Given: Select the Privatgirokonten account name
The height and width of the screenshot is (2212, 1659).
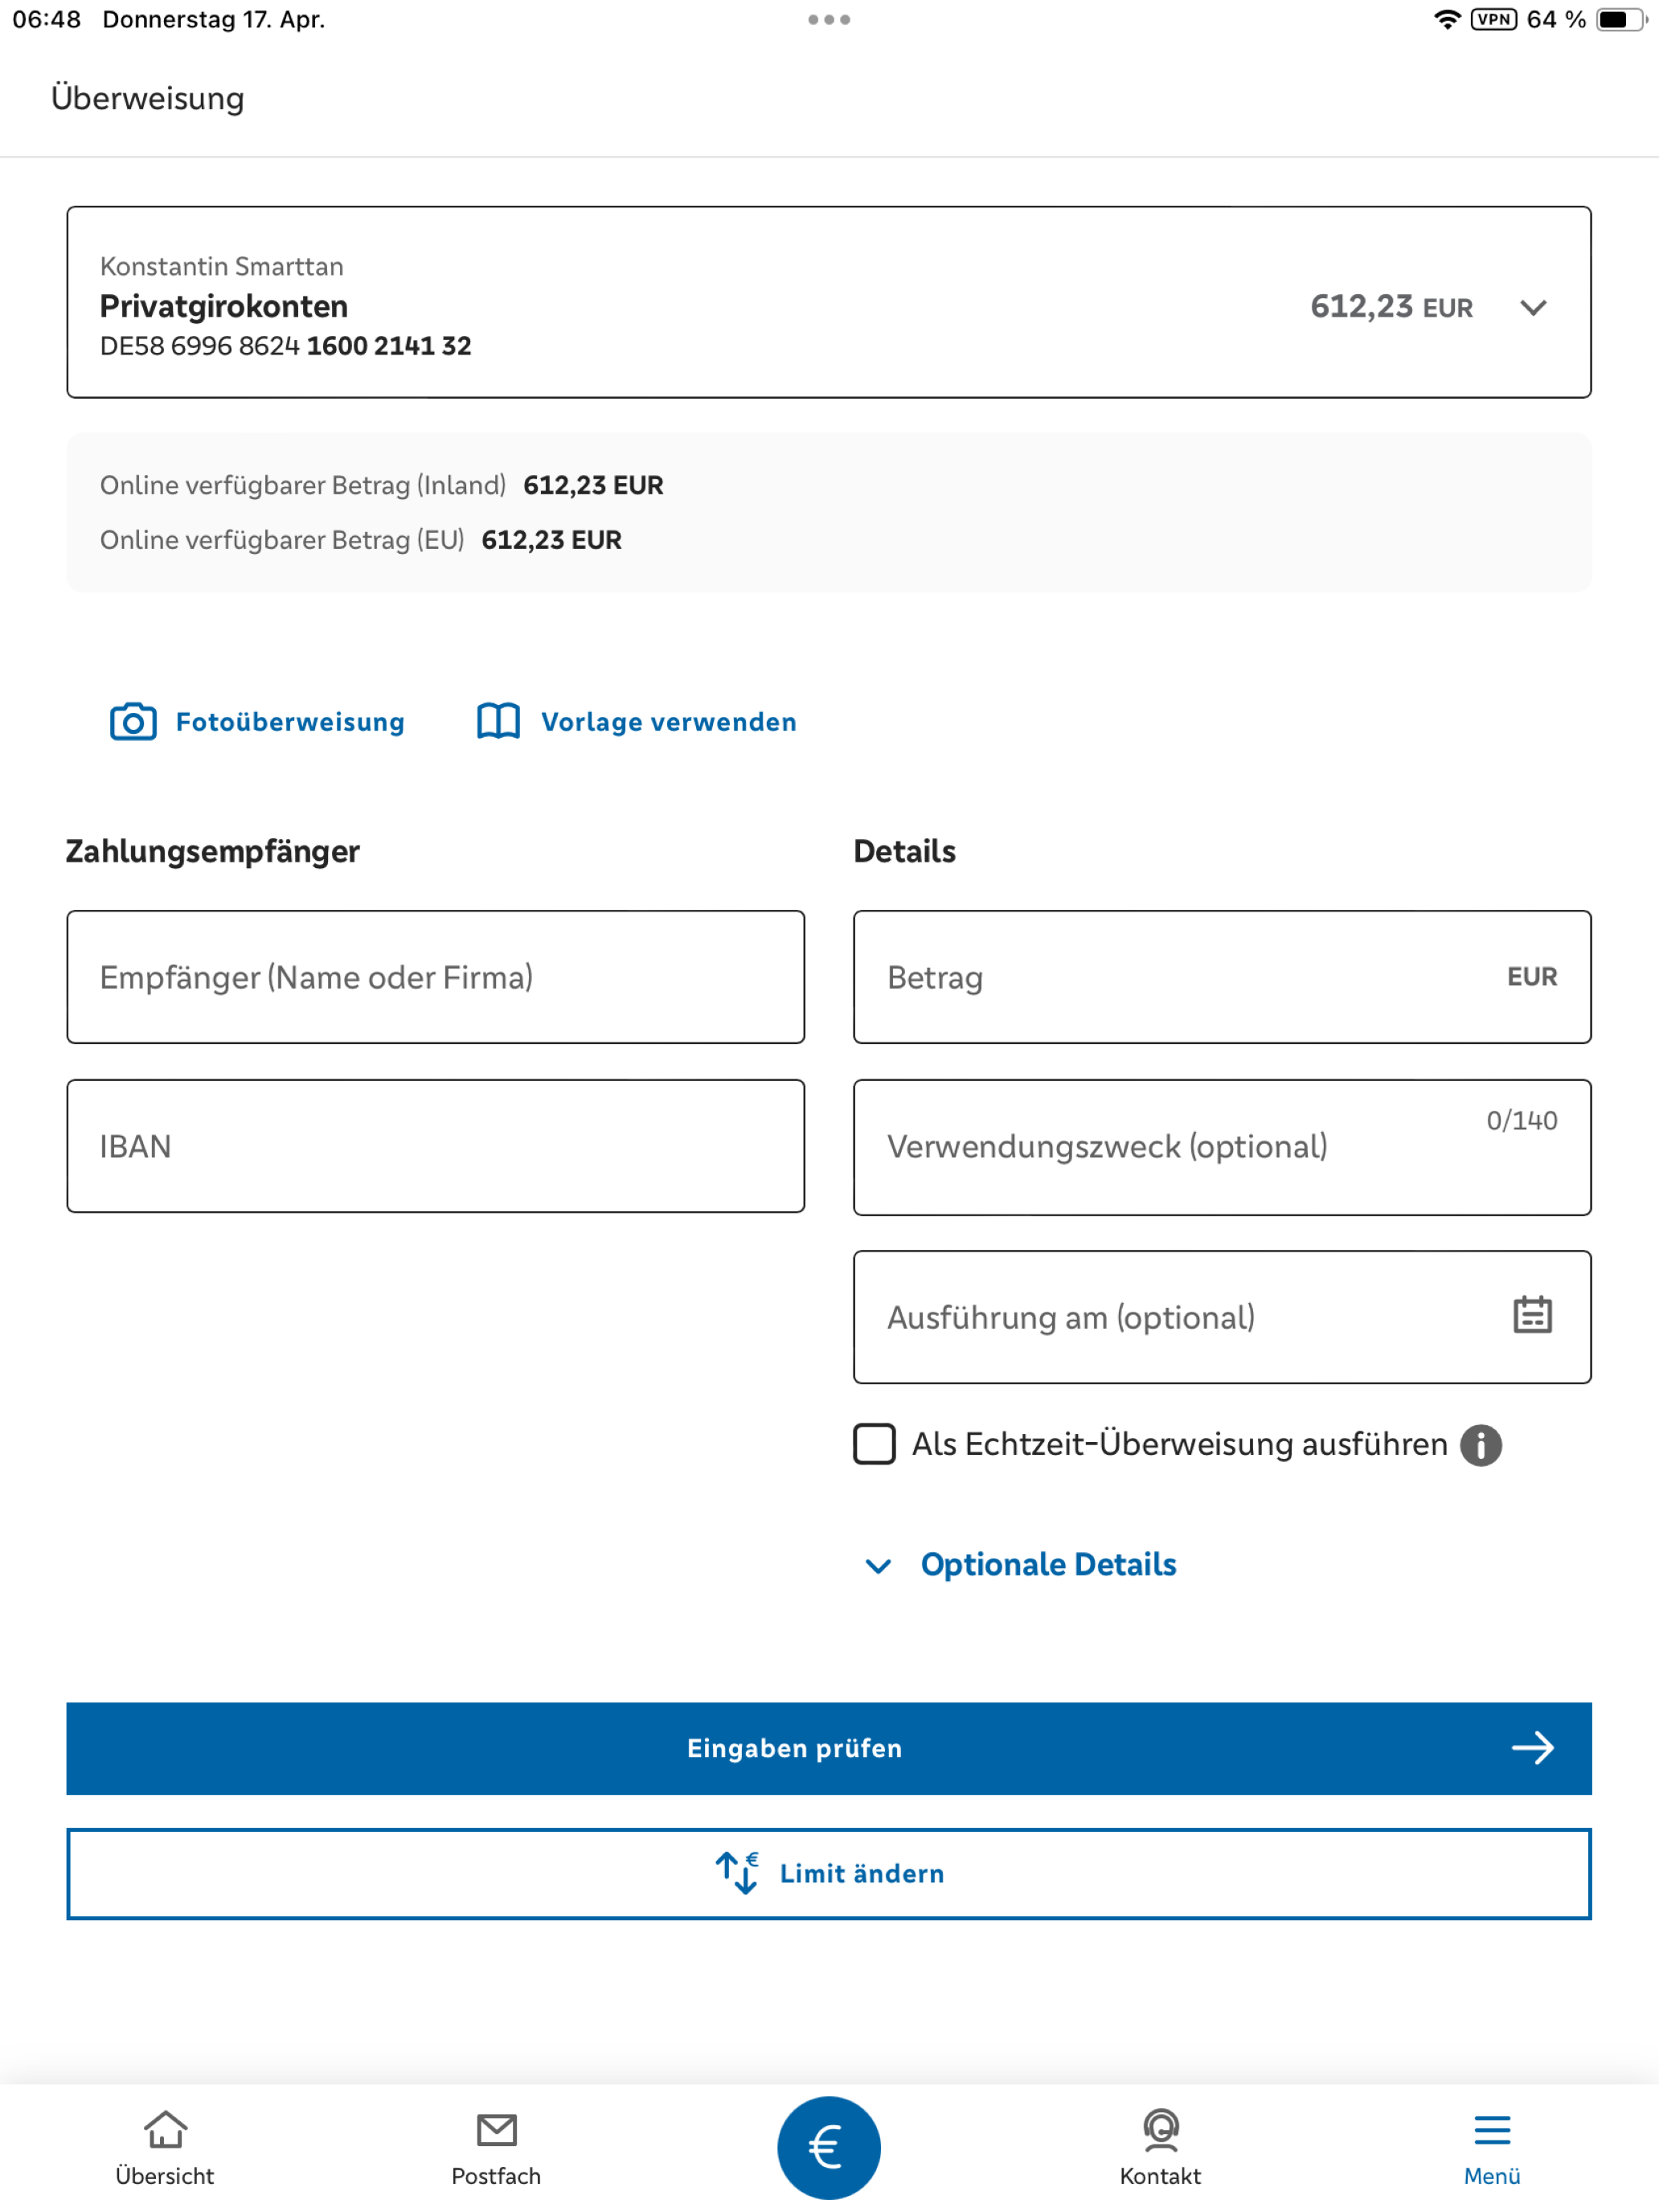Looking at the screenshot, I should pyautogui.click(x=224, y=306).
